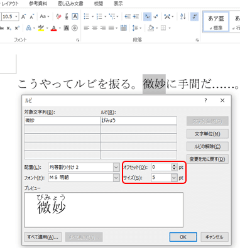This screenshot has width=240, height=248.
Task: Click the decrease indent icon
Action: click(128, 16)
